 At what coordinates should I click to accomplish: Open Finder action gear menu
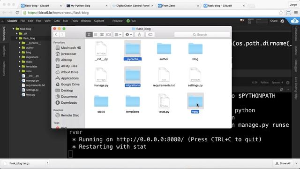click(x=128, y=34)
